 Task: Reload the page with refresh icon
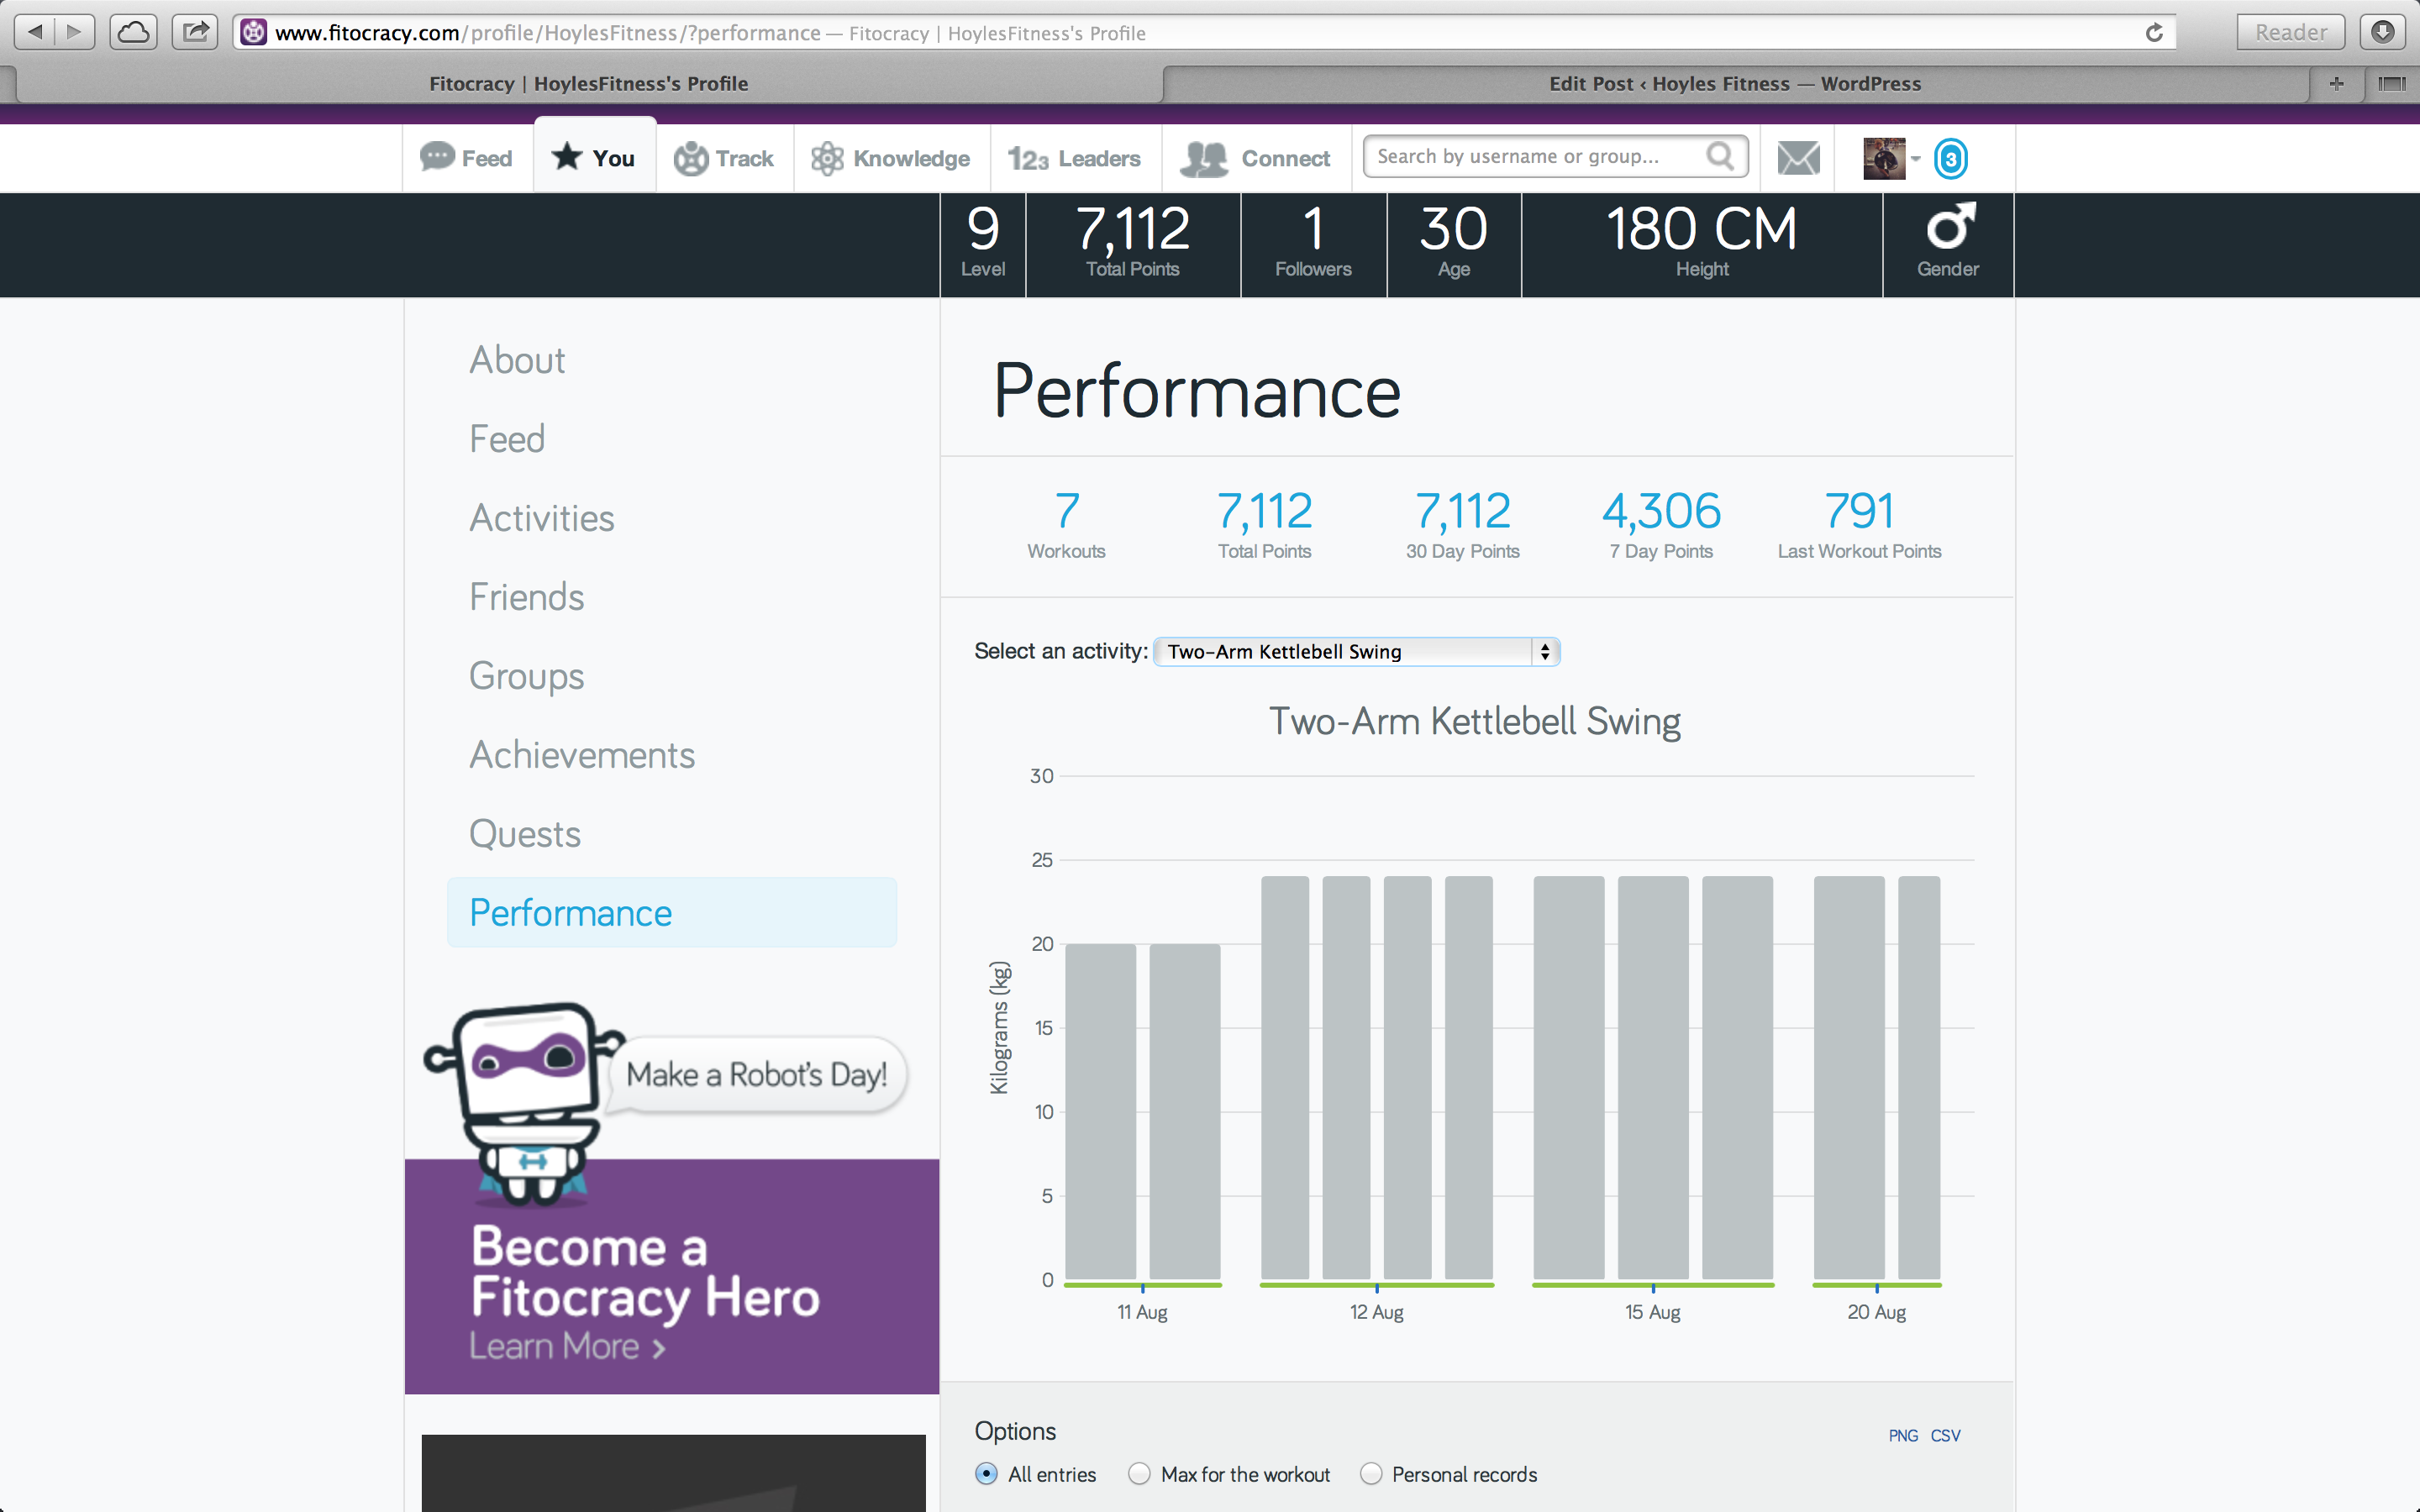(x=2153, y=33)
